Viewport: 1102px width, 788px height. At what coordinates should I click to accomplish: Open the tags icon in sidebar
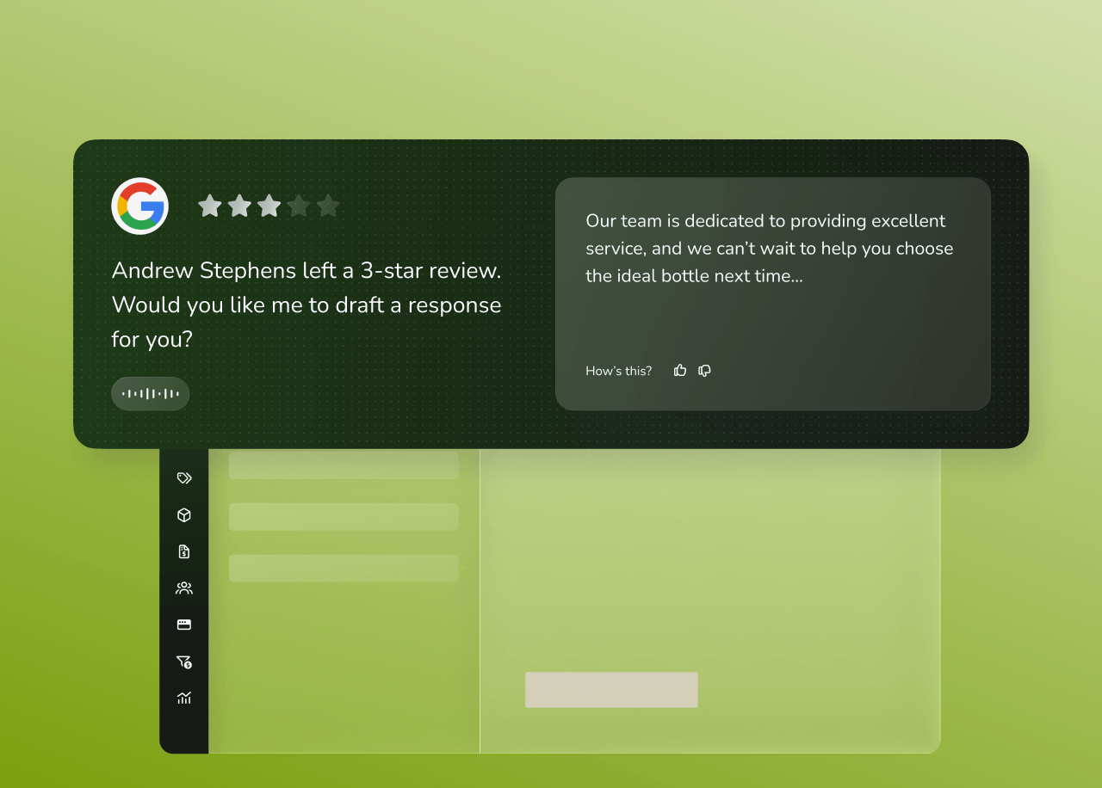pyautogui.click(x=183, y=478)
